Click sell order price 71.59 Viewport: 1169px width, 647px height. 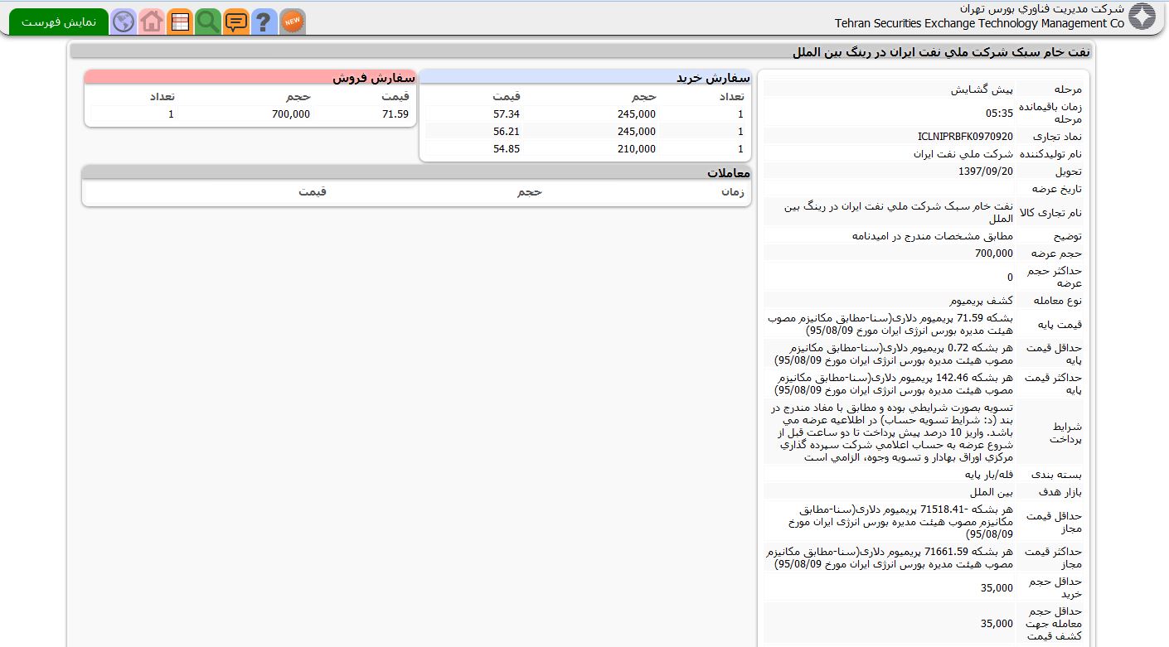click(x=395, y=114)
